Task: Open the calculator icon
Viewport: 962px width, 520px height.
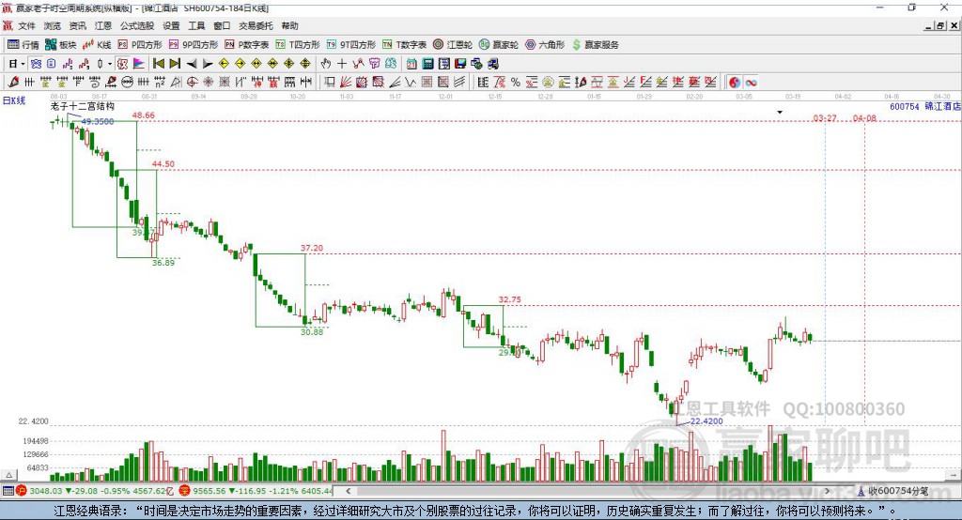Action: [428, 64]
